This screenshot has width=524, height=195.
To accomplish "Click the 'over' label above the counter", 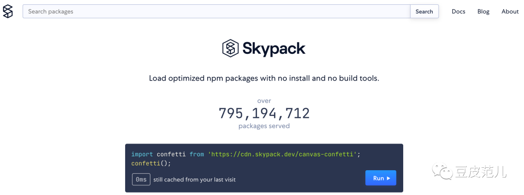I will [x=264, y=100].
